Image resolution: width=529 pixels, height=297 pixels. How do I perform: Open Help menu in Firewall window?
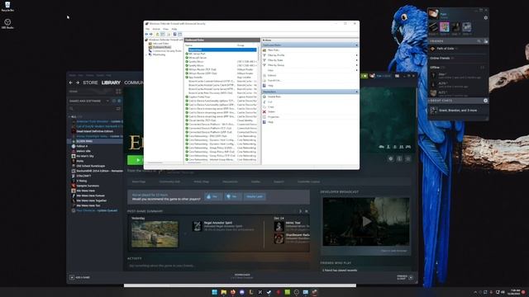tap(174, 29)
